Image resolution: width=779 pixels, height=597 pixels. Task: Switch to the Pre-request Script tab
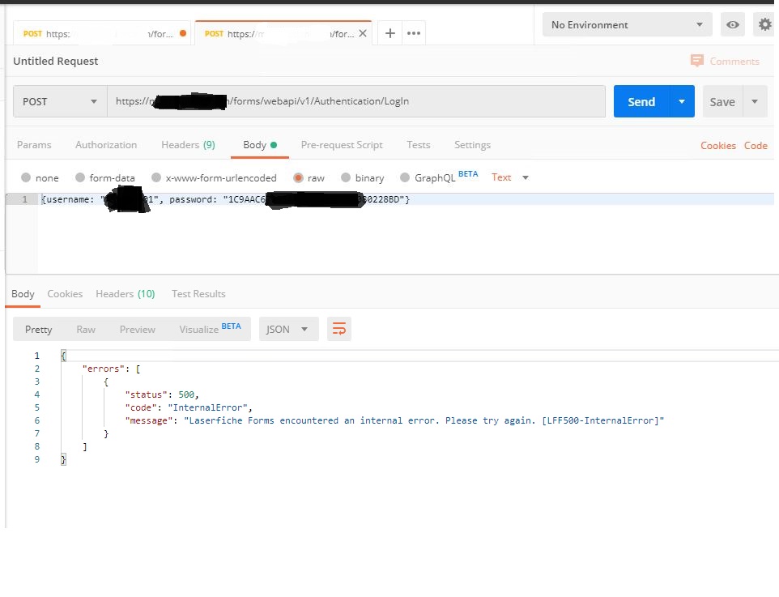[342, 145]
